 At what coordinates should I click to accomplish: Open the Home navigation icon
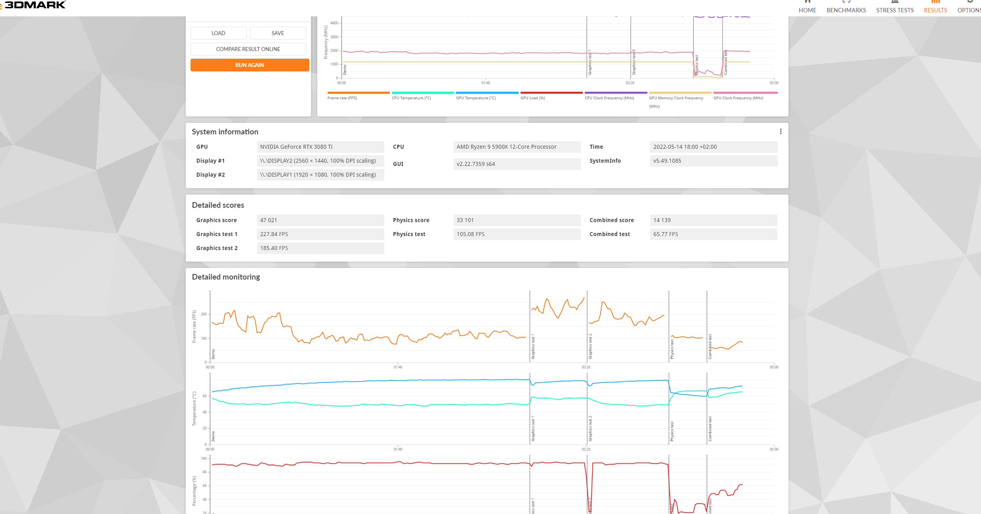pos(807,2)
